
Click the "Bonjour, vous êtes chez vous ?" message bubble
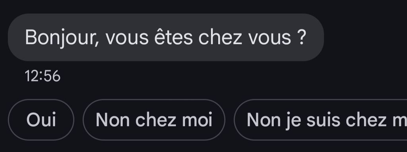[x=166, y=37]
